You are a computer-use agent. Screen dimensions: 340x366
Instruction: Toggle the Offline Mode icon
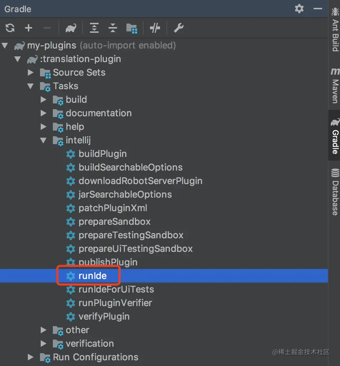click(x=155, y=28)
